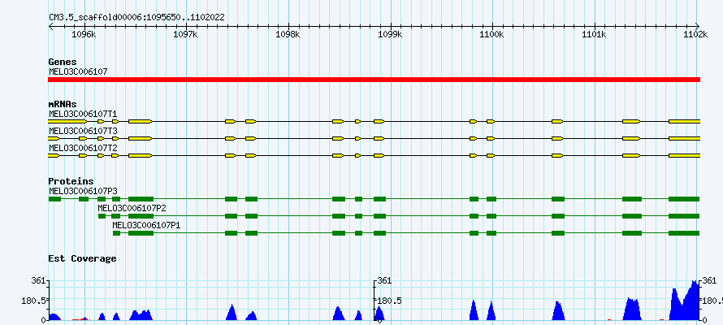Open the Genes track heading
The image size is (723, 325).
pos(63,62)
